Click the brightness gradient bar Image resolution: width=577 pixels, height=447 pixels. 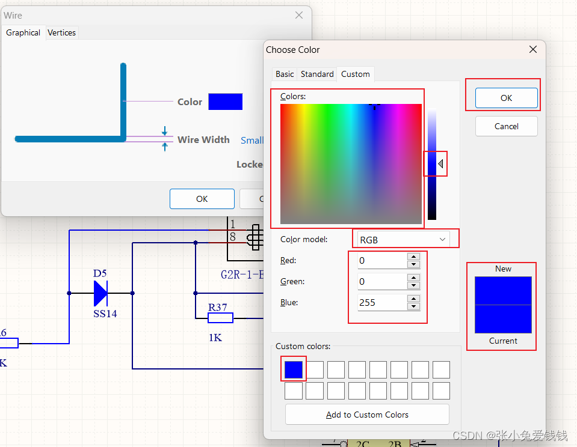pyautogui.click(x=431, y=164)
